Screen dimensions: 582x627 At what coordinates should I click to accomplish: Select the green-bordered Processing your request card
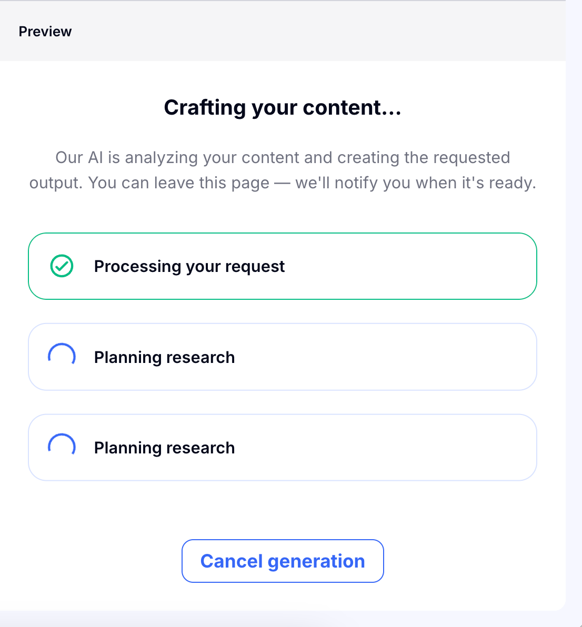pyautogui.click(x=283, y=266)
